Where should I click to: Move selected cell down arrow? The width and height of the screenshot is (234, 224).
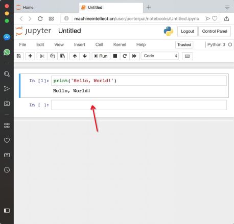coord(85,56)
